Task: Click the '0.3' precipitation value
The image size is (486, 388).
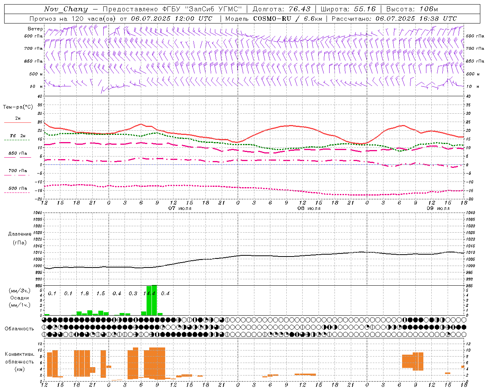Action: point(133,294)
